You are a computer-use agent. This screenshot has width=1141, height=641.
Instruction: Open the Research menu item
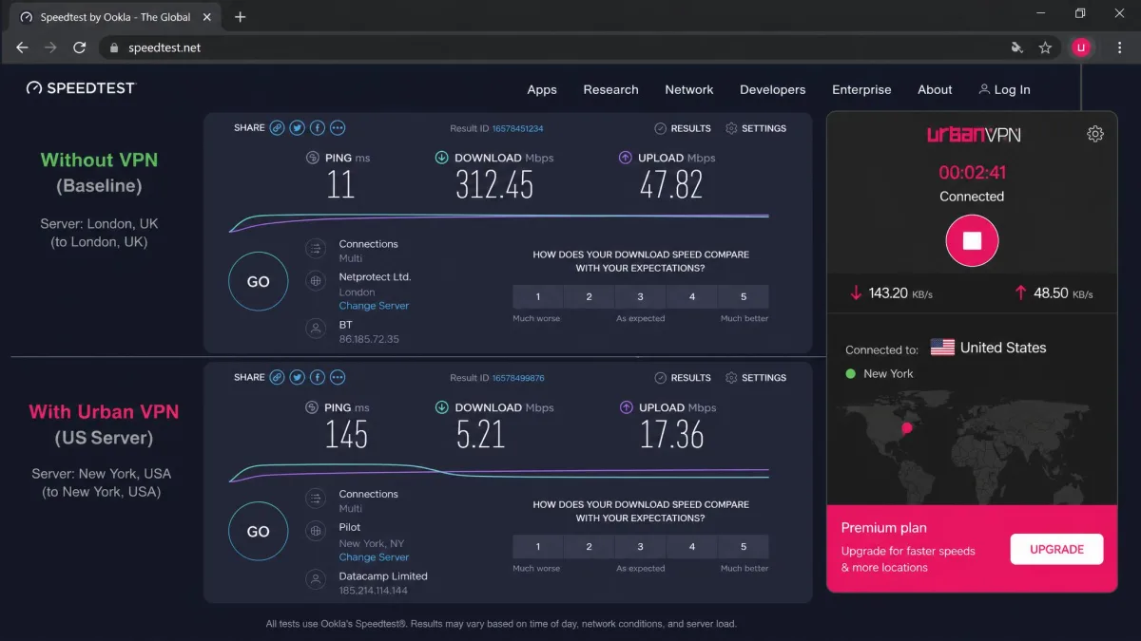pos(610,89)
